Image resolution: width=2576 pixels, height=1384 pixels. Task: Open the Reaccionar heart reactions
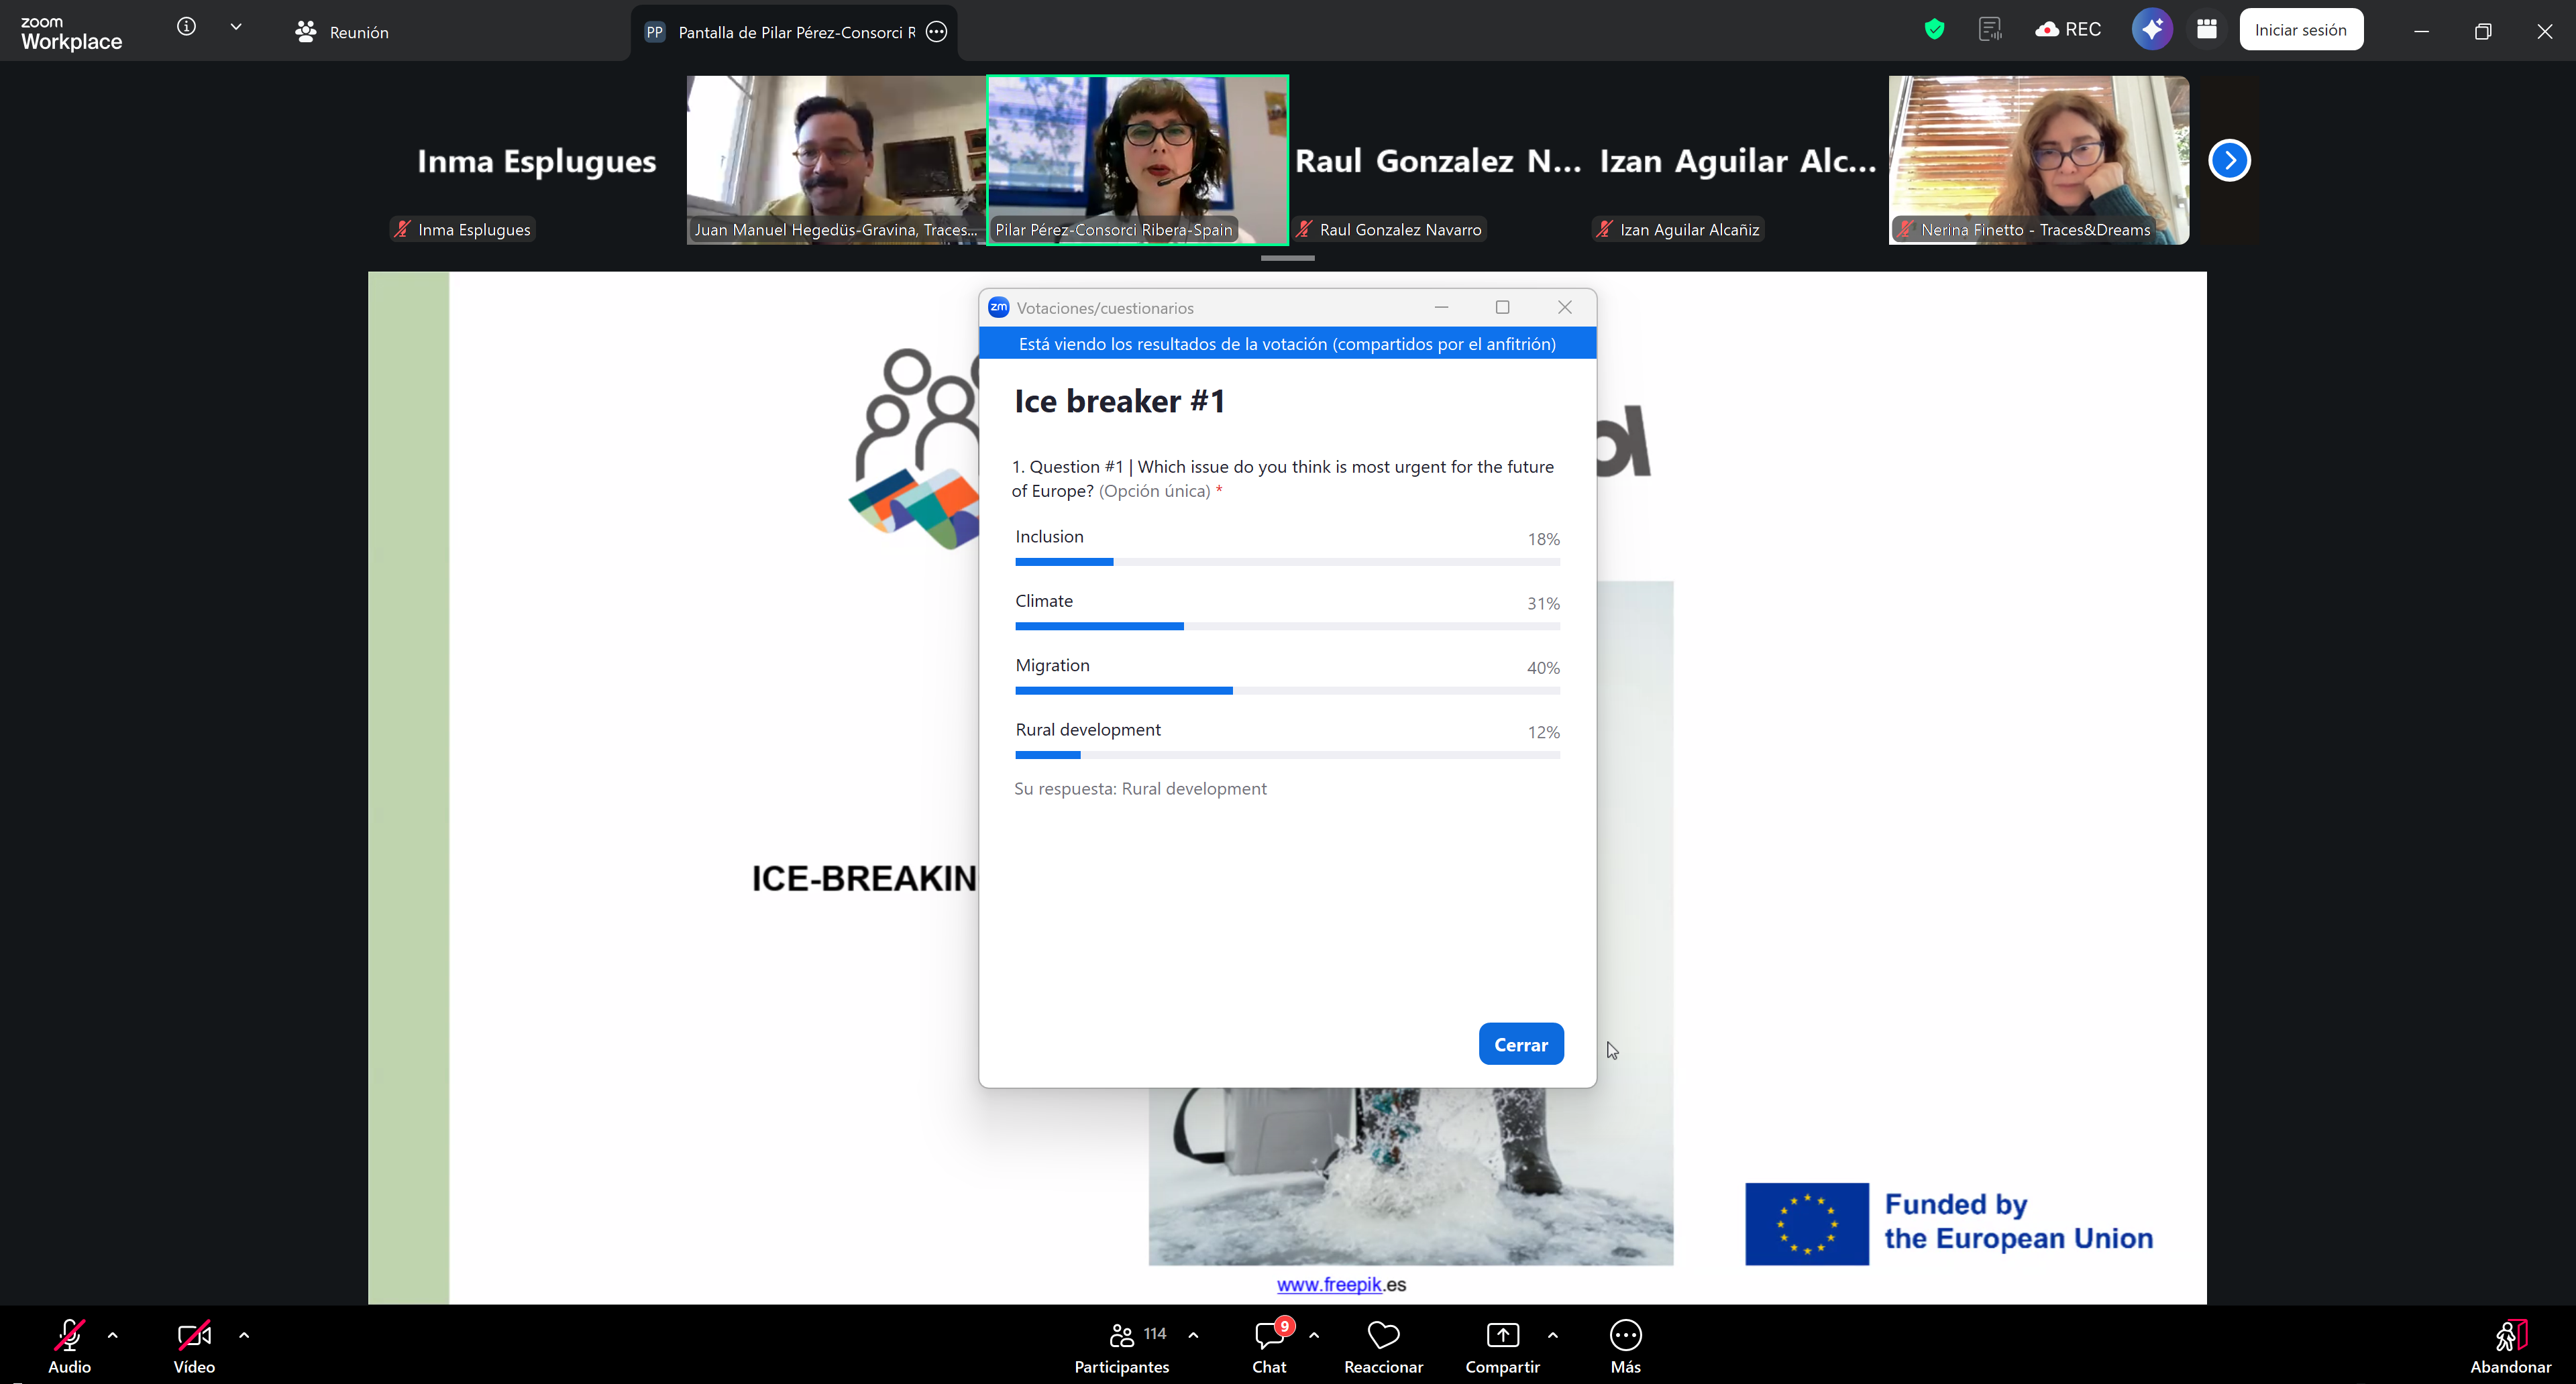point(1383,1335)
